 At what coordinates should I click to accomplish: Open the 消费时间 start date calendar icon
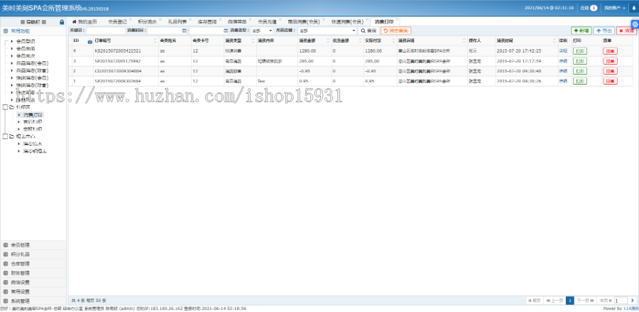[184, 31]
